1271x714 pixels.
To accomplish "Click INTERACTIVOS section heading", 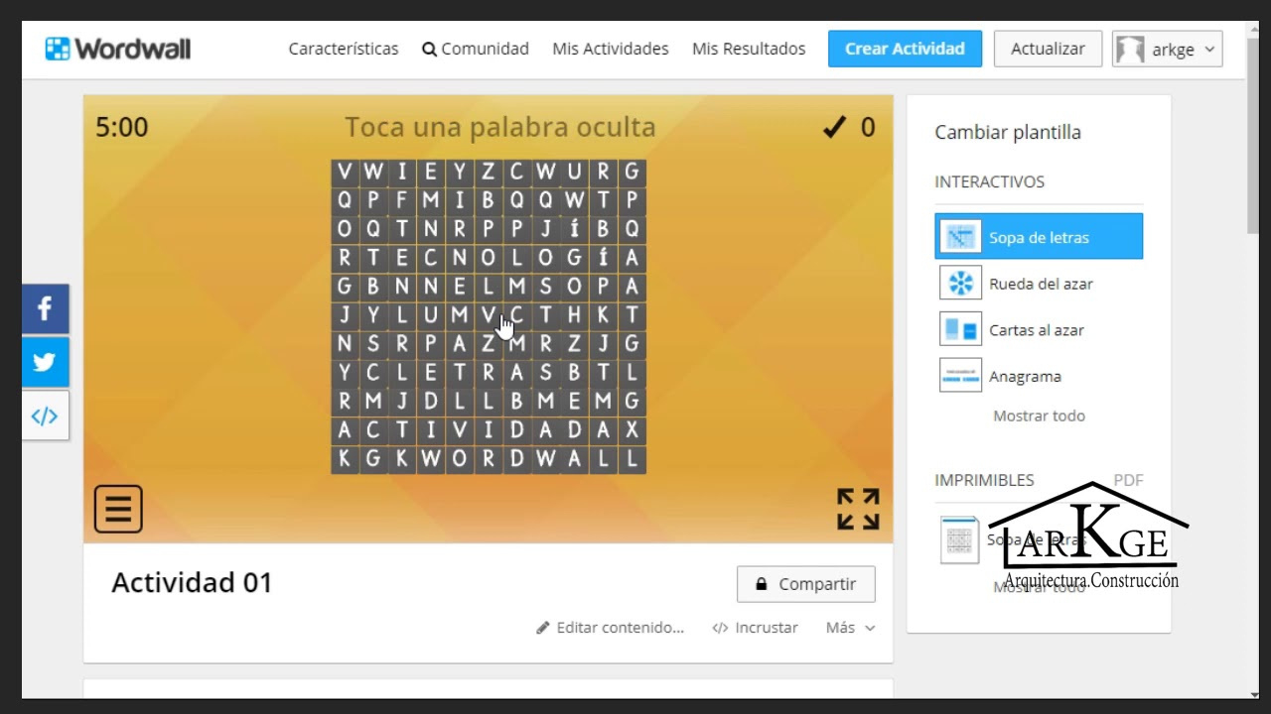I will [x=989, y=181].
